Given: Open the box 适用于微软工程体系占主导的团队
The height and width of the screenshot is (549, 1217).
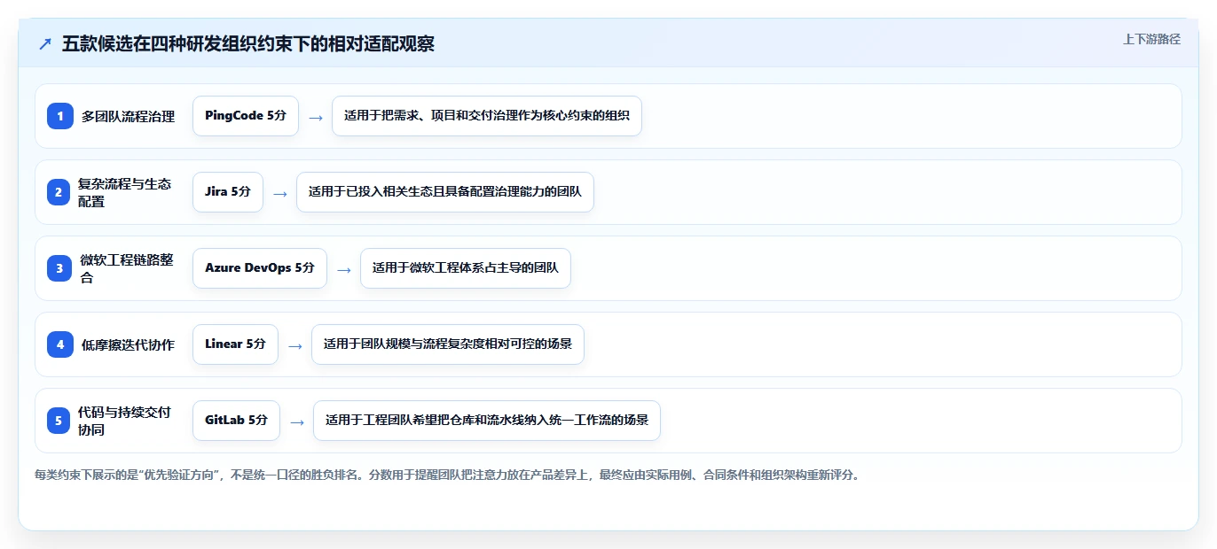Looking at the screenshot, I should coord(466,268).
